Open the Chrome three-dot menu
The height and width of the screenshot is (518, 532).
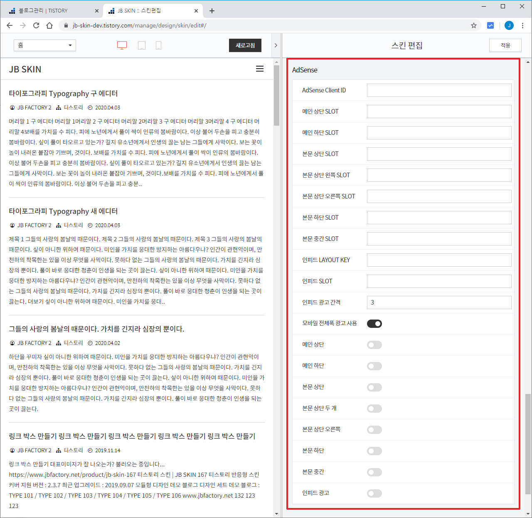[x=523, y=25]
